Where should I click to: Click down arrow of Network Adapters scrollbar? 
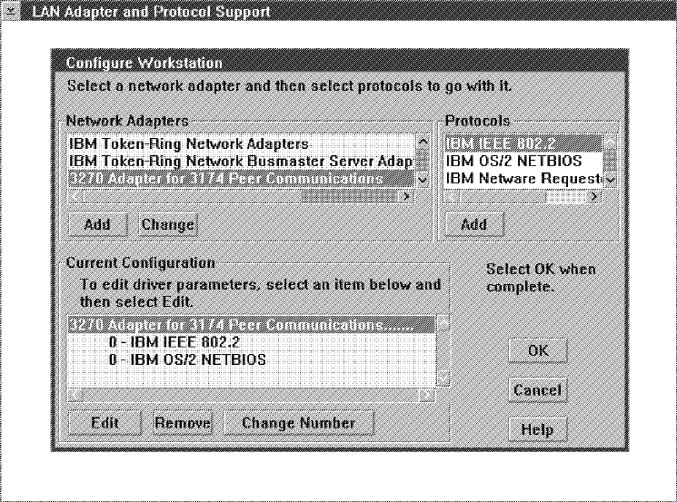coord(423,181)
